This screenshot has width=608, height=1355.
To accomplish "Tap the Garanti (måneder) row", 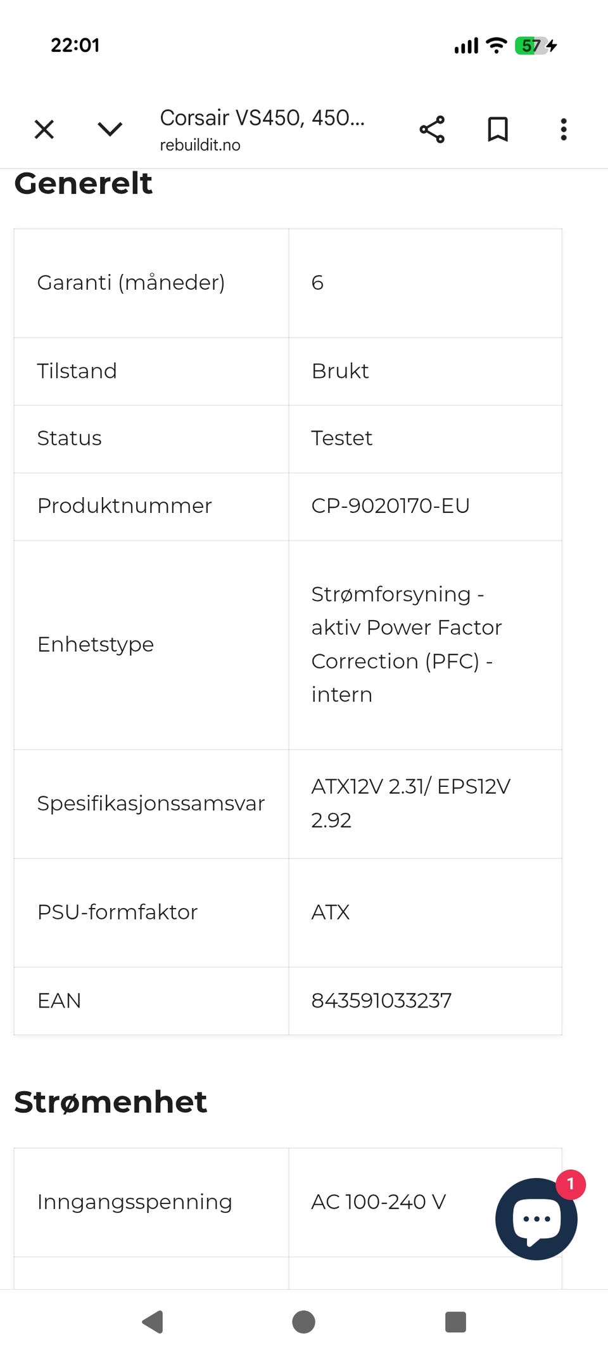I will pos(288,283).
